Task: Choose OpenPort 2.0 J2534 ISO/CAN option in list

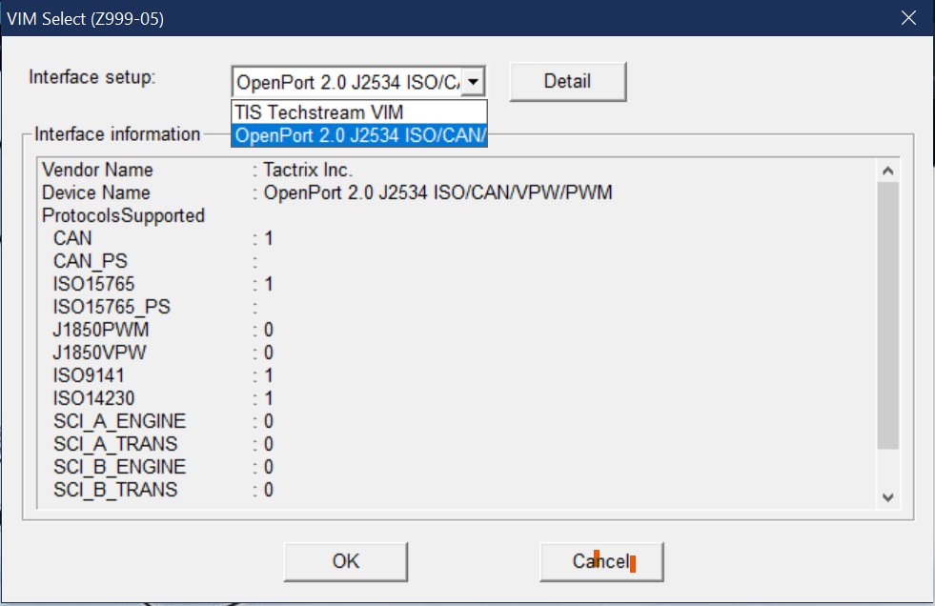Action: tap(359, 135)
